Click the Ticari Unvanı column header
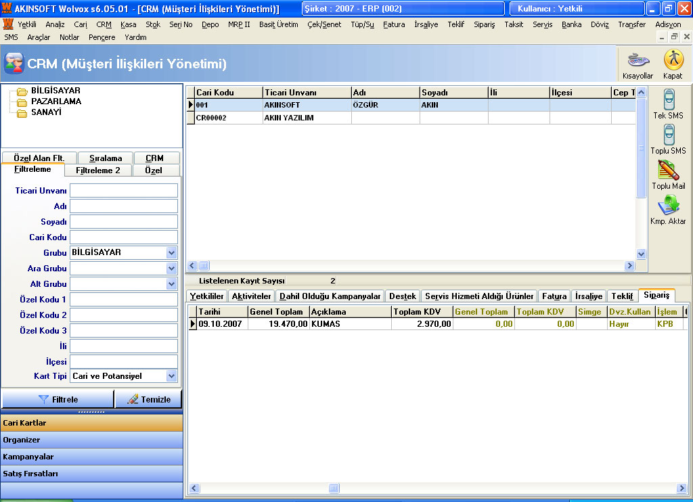The image size is (693, 502). (307, 93)
